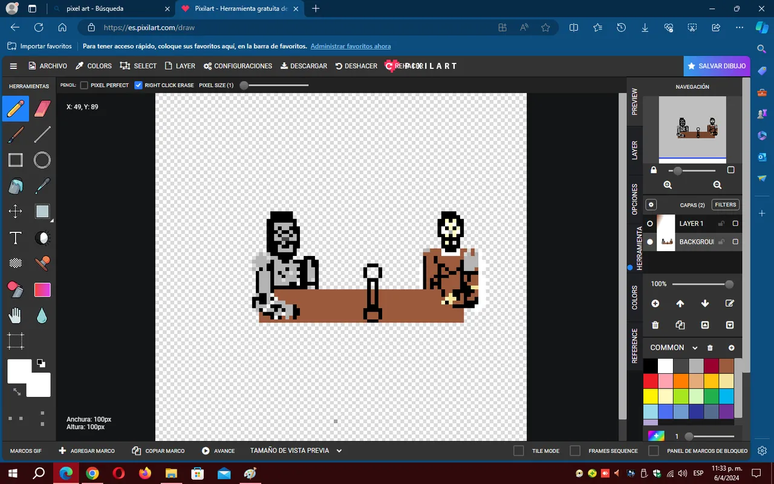Expand the COMMON palette dropdown
774x484 pixels.
[x=695, y=348]
